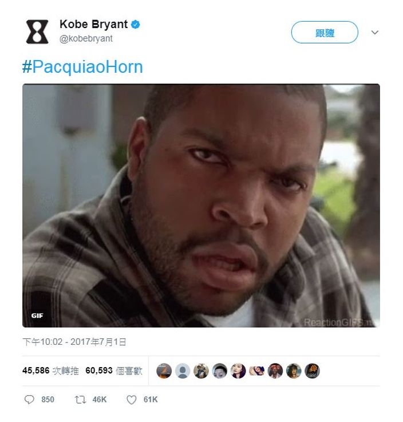Open the seventh liker avatar with red hat

[x=275, y=370]
